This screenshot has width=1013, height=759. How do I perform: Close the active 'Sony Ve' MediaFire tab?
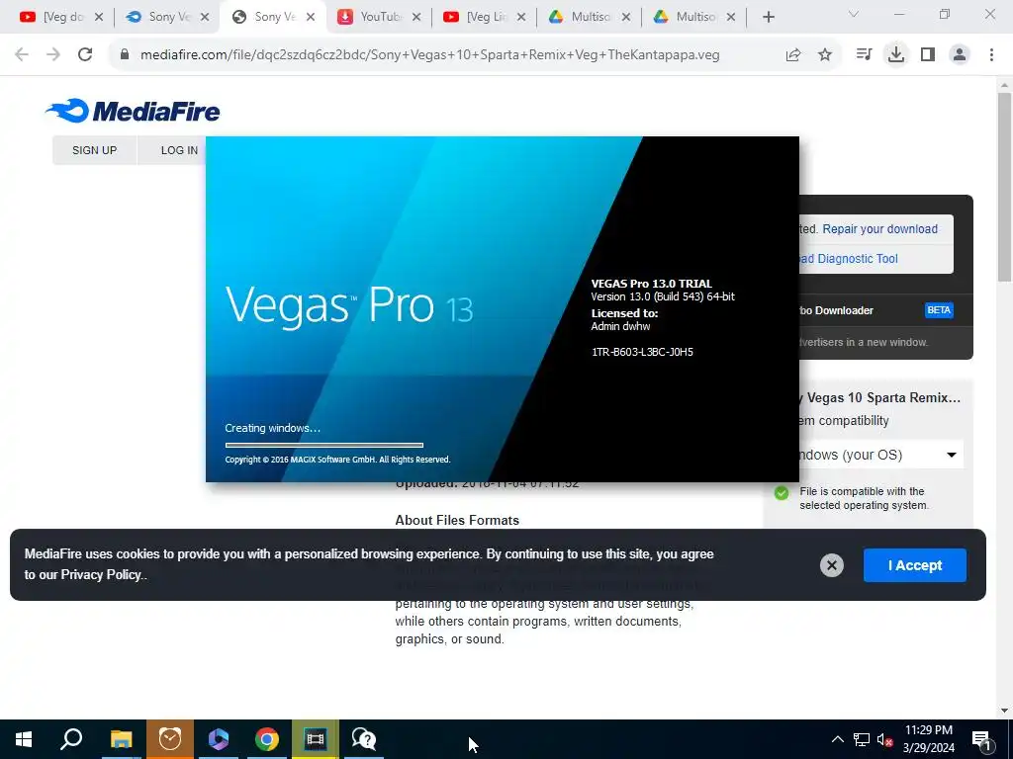tap(311, 17)
